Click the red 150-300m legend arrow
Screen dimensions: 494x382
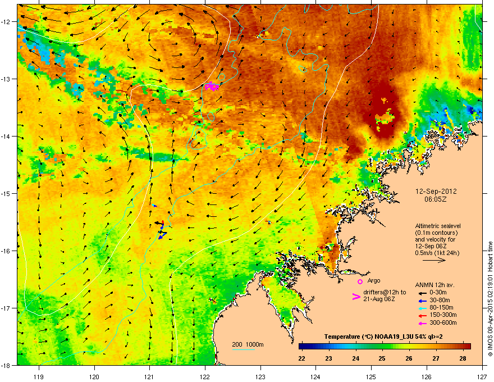click(422, 316)
